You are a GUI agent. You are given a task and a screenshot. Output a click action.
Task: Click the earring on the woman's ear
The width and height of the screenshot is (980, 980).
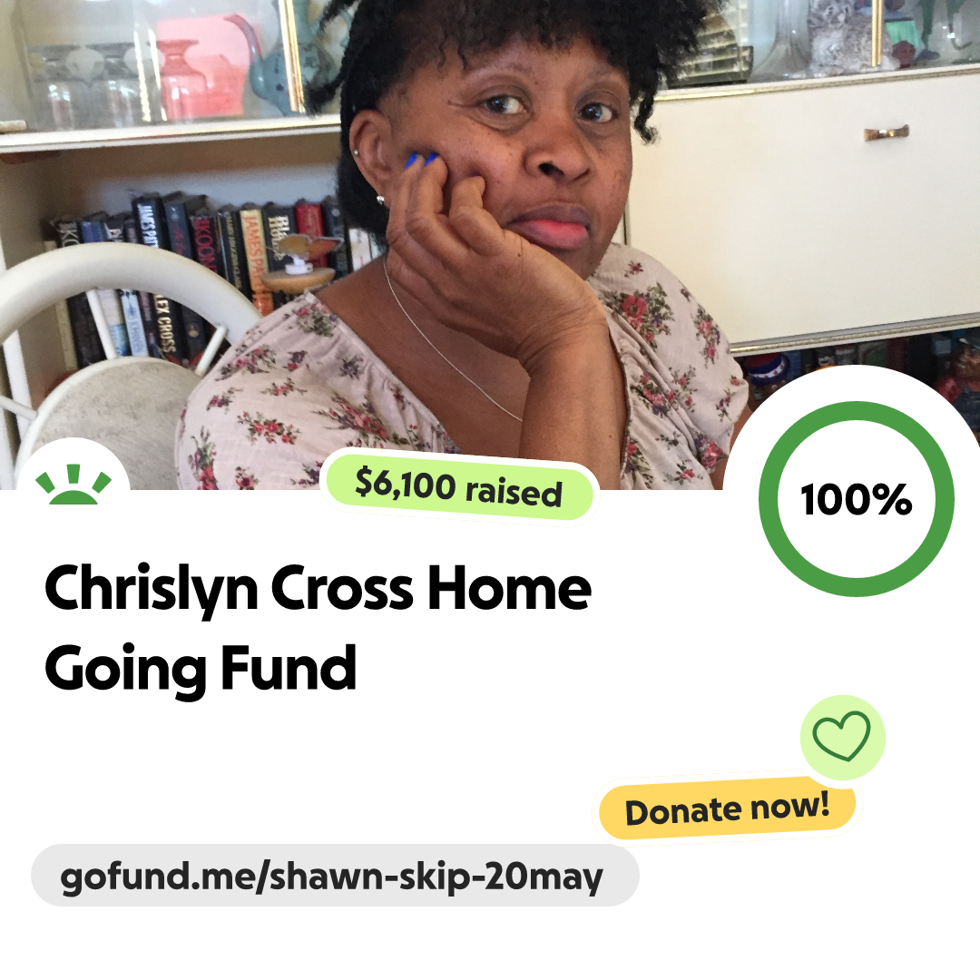coord(380,200)
